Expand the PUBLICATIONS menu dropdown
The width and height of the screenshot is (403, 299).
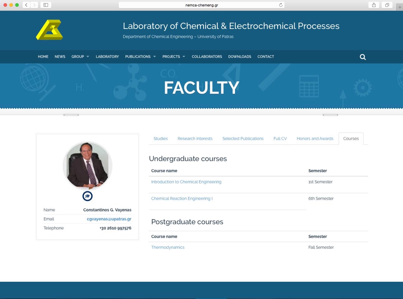141,57
